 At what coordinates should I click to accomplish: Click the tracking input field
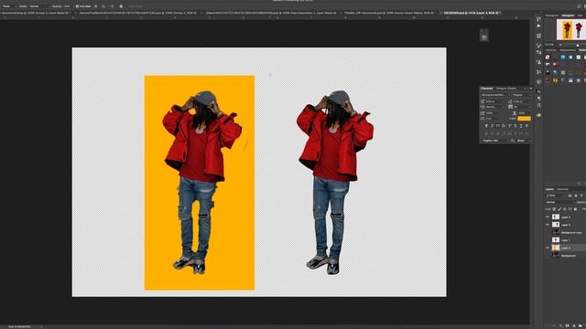pyautogui.click(x=523, y=107)
